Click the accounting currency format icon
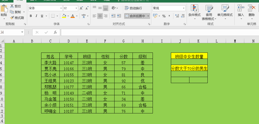 coord(155,16)
